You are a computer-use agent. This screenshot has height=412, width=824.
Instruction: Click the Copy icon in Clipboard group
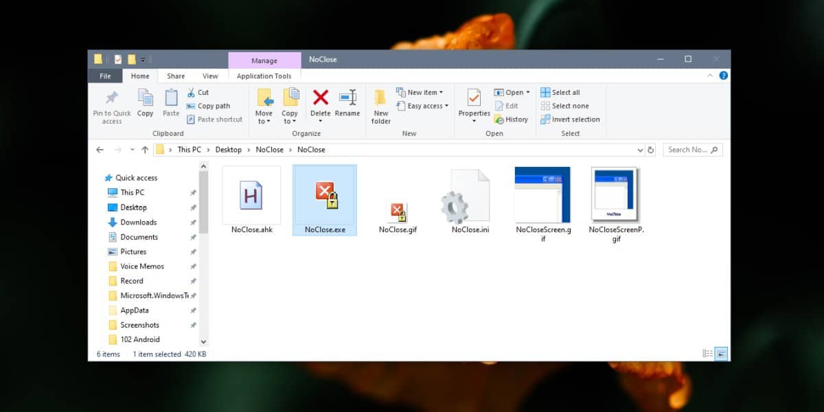pyautogui.click(x=145, y=98)
